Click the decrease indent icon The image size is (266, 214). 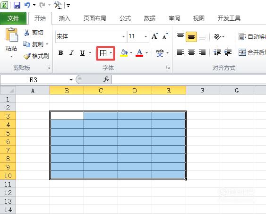[x=217, y=52]
